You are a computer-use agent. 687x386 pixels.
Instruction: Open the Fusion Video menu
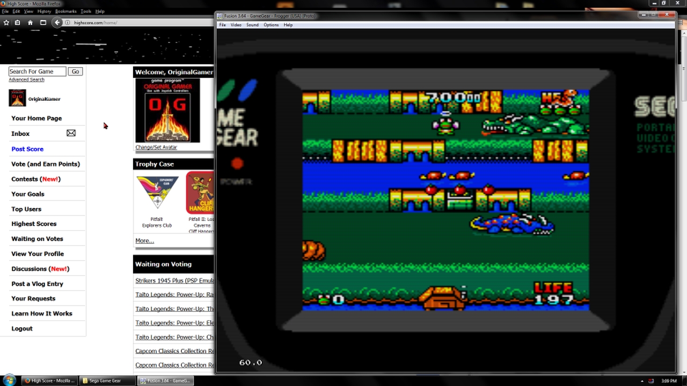(x=236, y=25)
